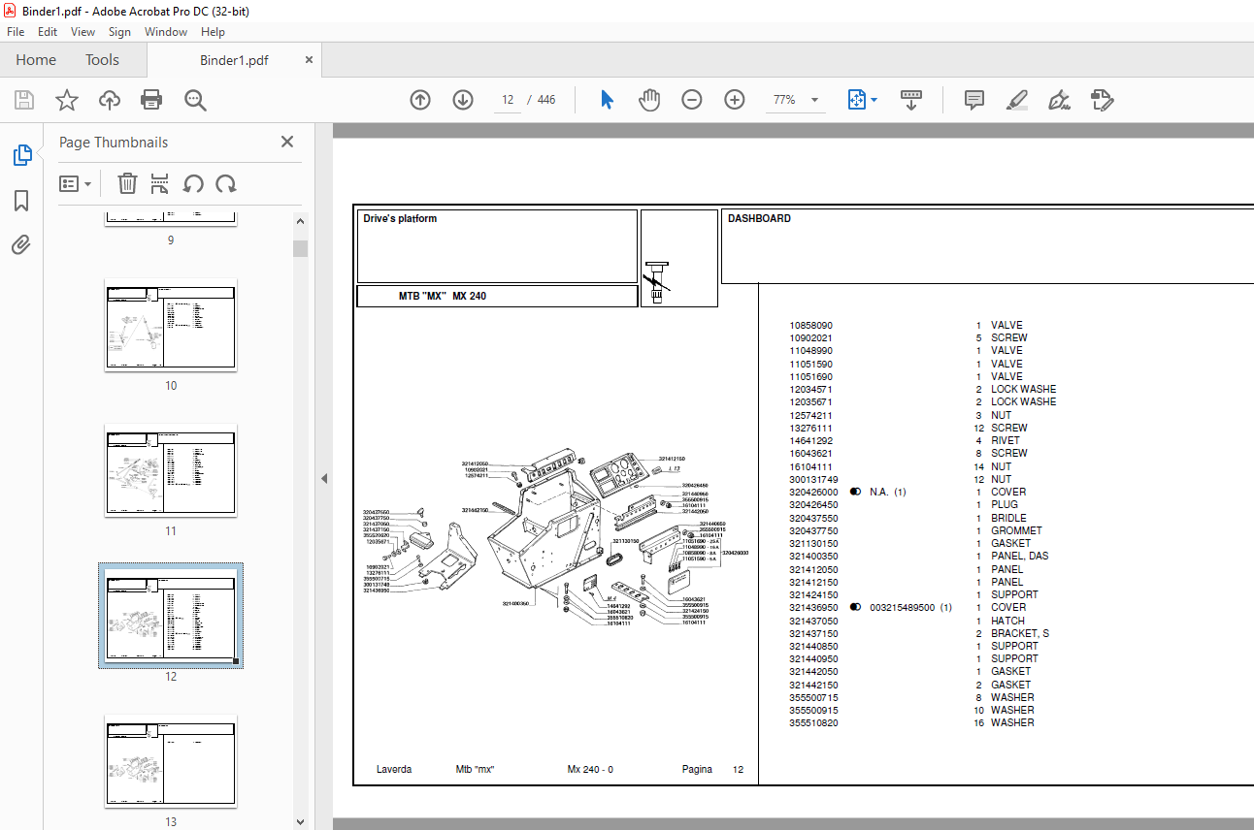The image size is (1254, 830).
Task: Open the Sign document pen tool
Action: [x=1059, y=100]
